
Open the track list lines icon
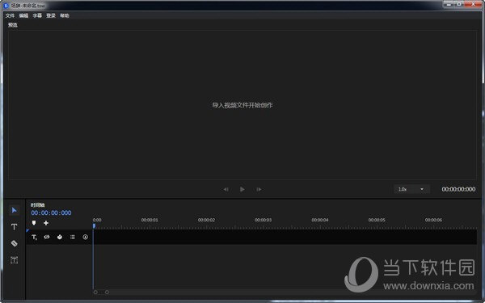73,237
